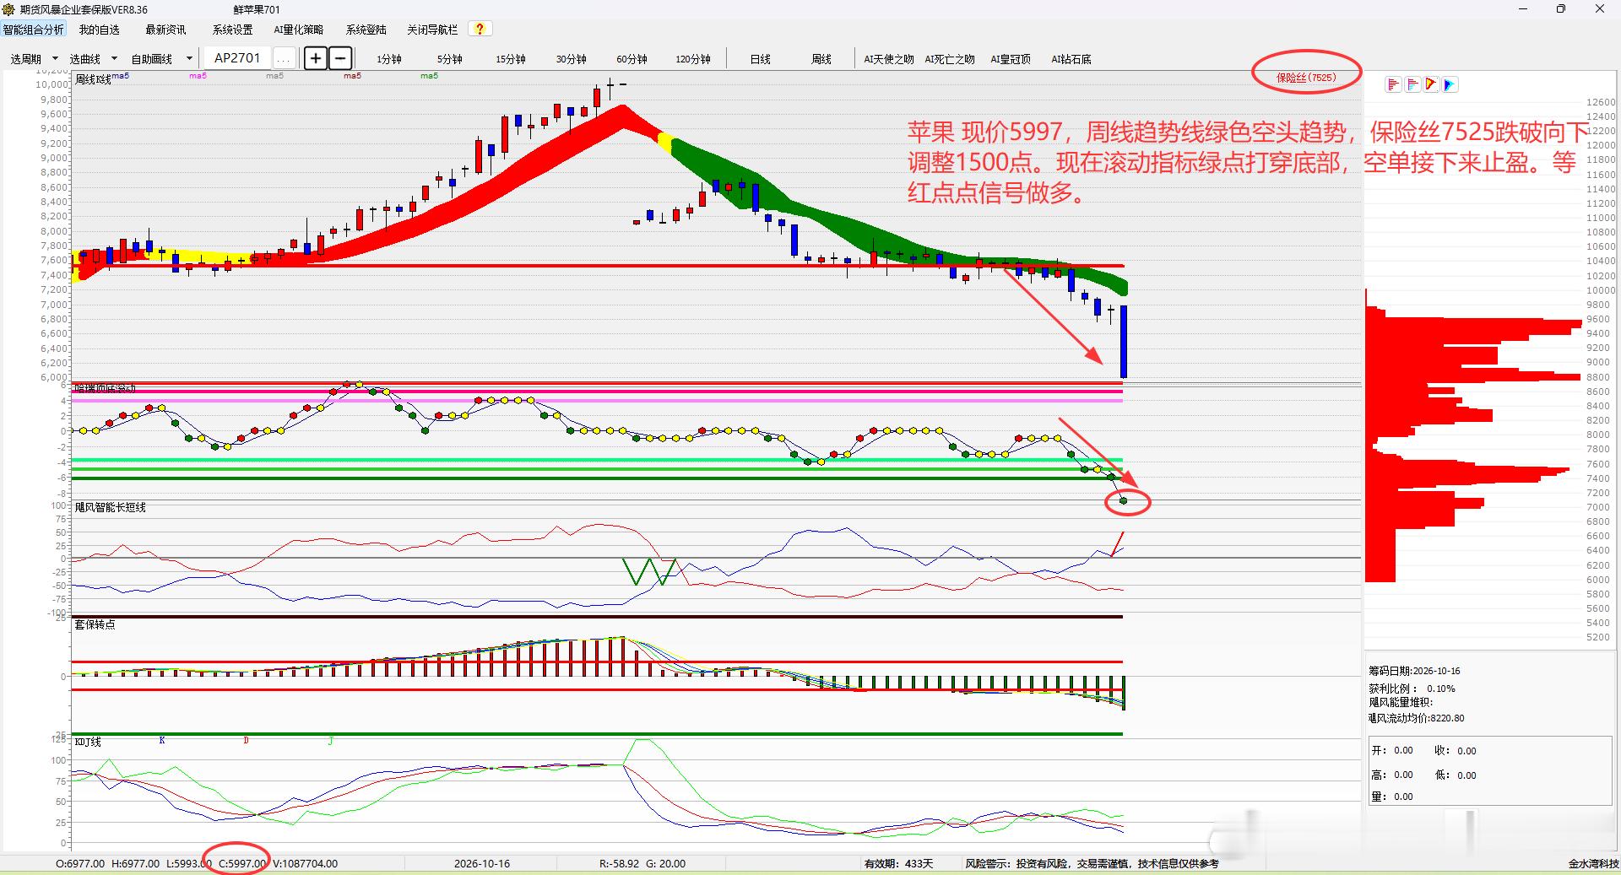Switch to the 60分钟 period
The height and width of the screenshot is (875, 1621).
click(x=632, y=59)
